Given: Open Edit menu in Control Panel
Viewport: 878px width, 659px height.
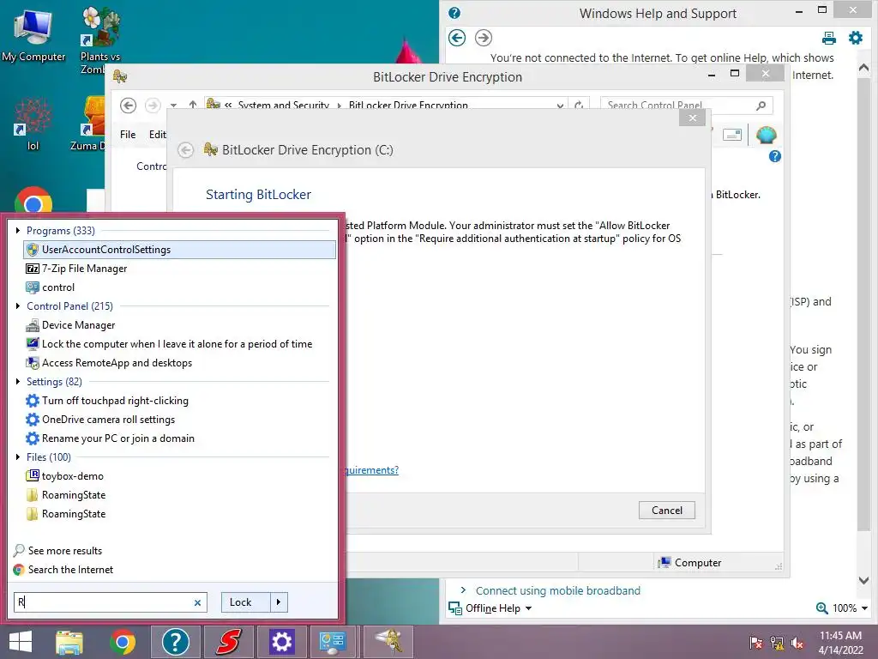Looking at the screenshot, I should tap(158, 135).
